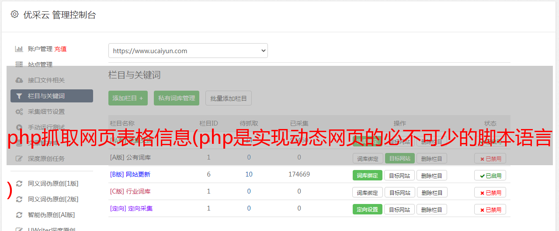Click 词库绑定 in the [B版] 网站更新 row
Screen dimensions: 559x231
pos(368,175)
